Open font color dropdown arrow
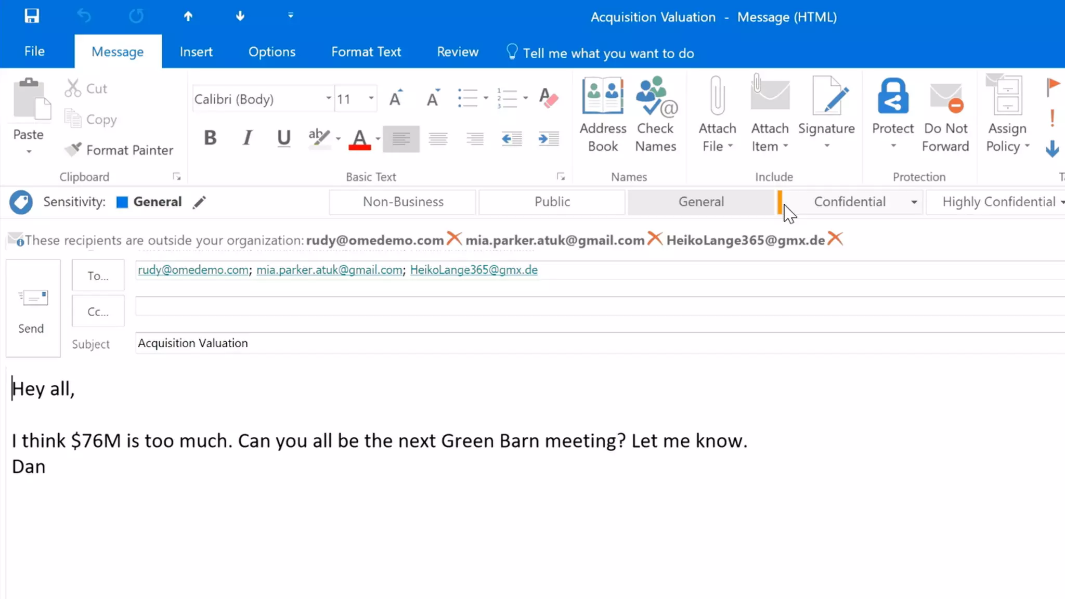This screenshot has width=1065, height=599. pyautogui.click(x=378, y=139)
